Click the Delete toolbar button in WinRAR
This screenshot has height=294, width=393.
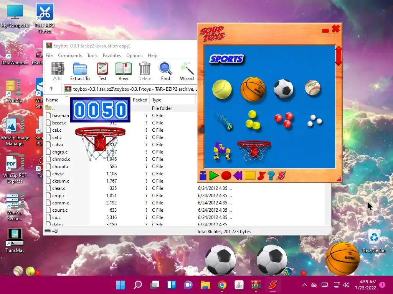[x=145, y=71]
